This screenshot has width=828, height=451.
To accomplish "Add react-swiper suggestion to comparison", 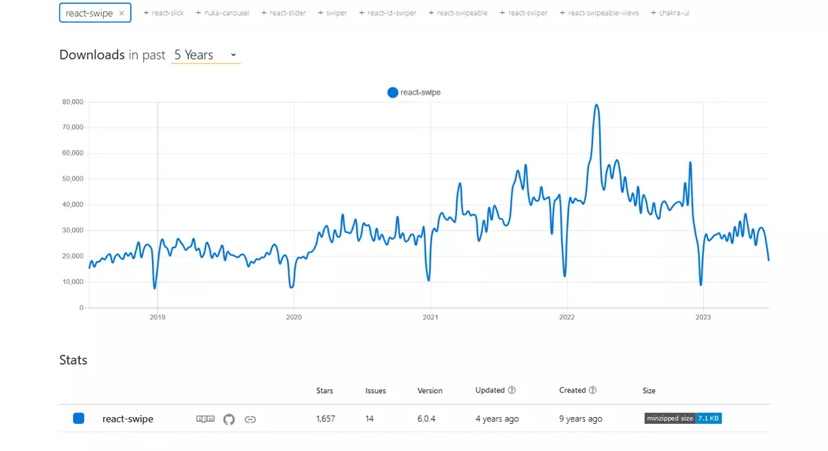I will click(523, 13).
